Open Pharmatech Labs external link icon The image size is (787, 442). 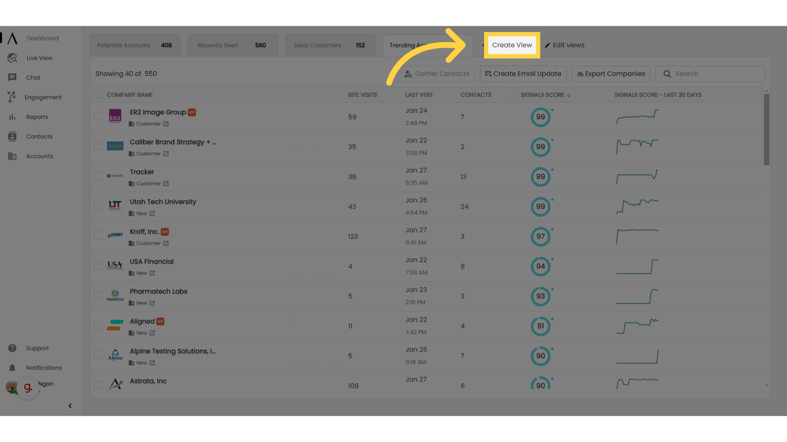[x=152, y=303]
